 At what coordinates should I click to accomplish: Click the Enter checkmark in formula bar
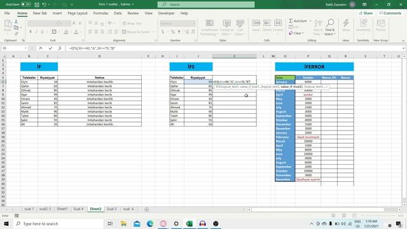click(x=50, y=48)
